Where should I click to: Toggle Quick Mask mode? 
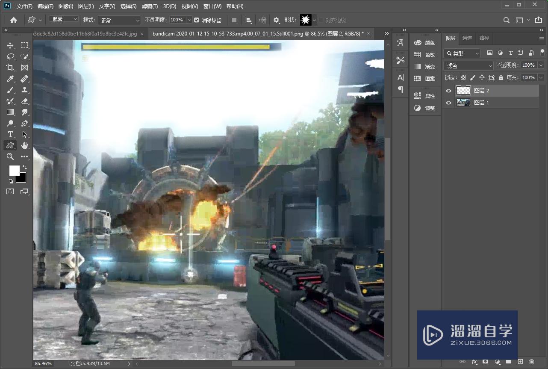pyautogui.click(x=10, y=192)
